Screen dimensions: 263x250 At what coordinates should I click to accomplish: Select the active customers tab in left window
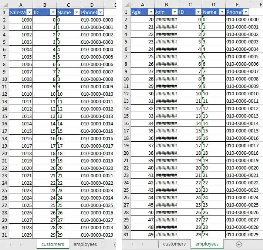click(53, 244)
